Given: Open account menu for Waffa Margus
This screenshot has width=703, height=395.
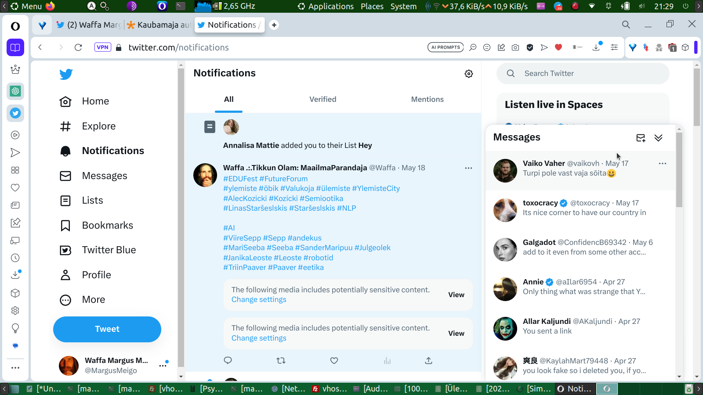Looking at the screenshot, I should coord(163,365).
